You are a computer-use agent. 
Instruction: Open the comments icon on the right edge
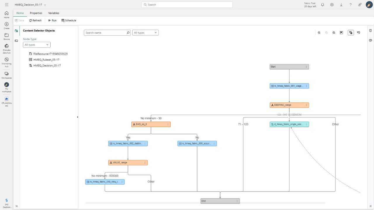tap(370, 41)
